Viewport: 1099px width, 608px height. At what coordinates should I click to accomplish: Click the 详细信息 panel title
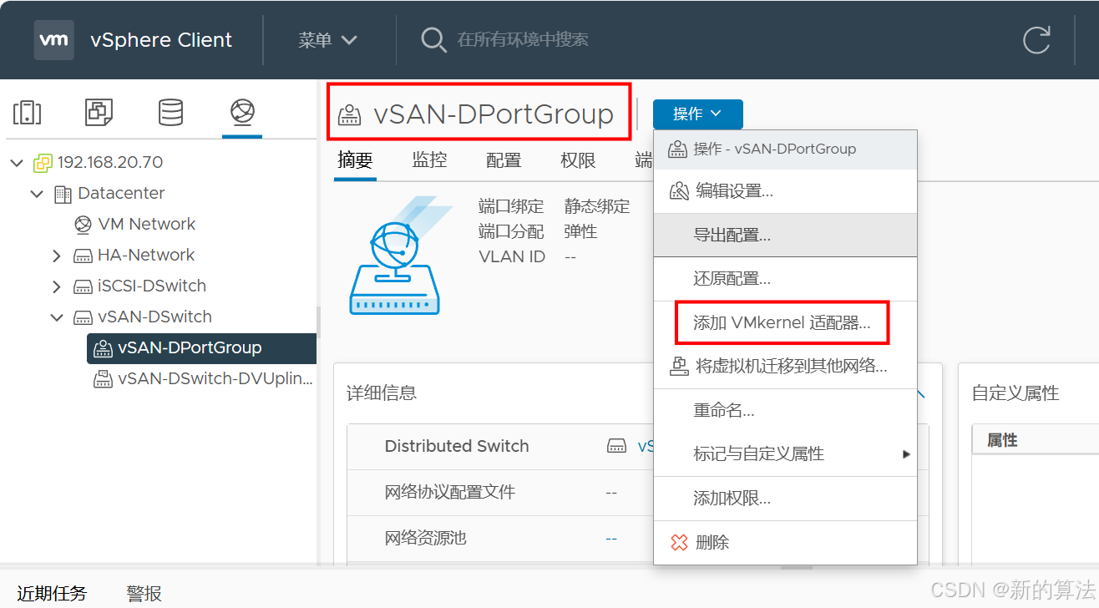pyautogui.click(x=382, y=393)
